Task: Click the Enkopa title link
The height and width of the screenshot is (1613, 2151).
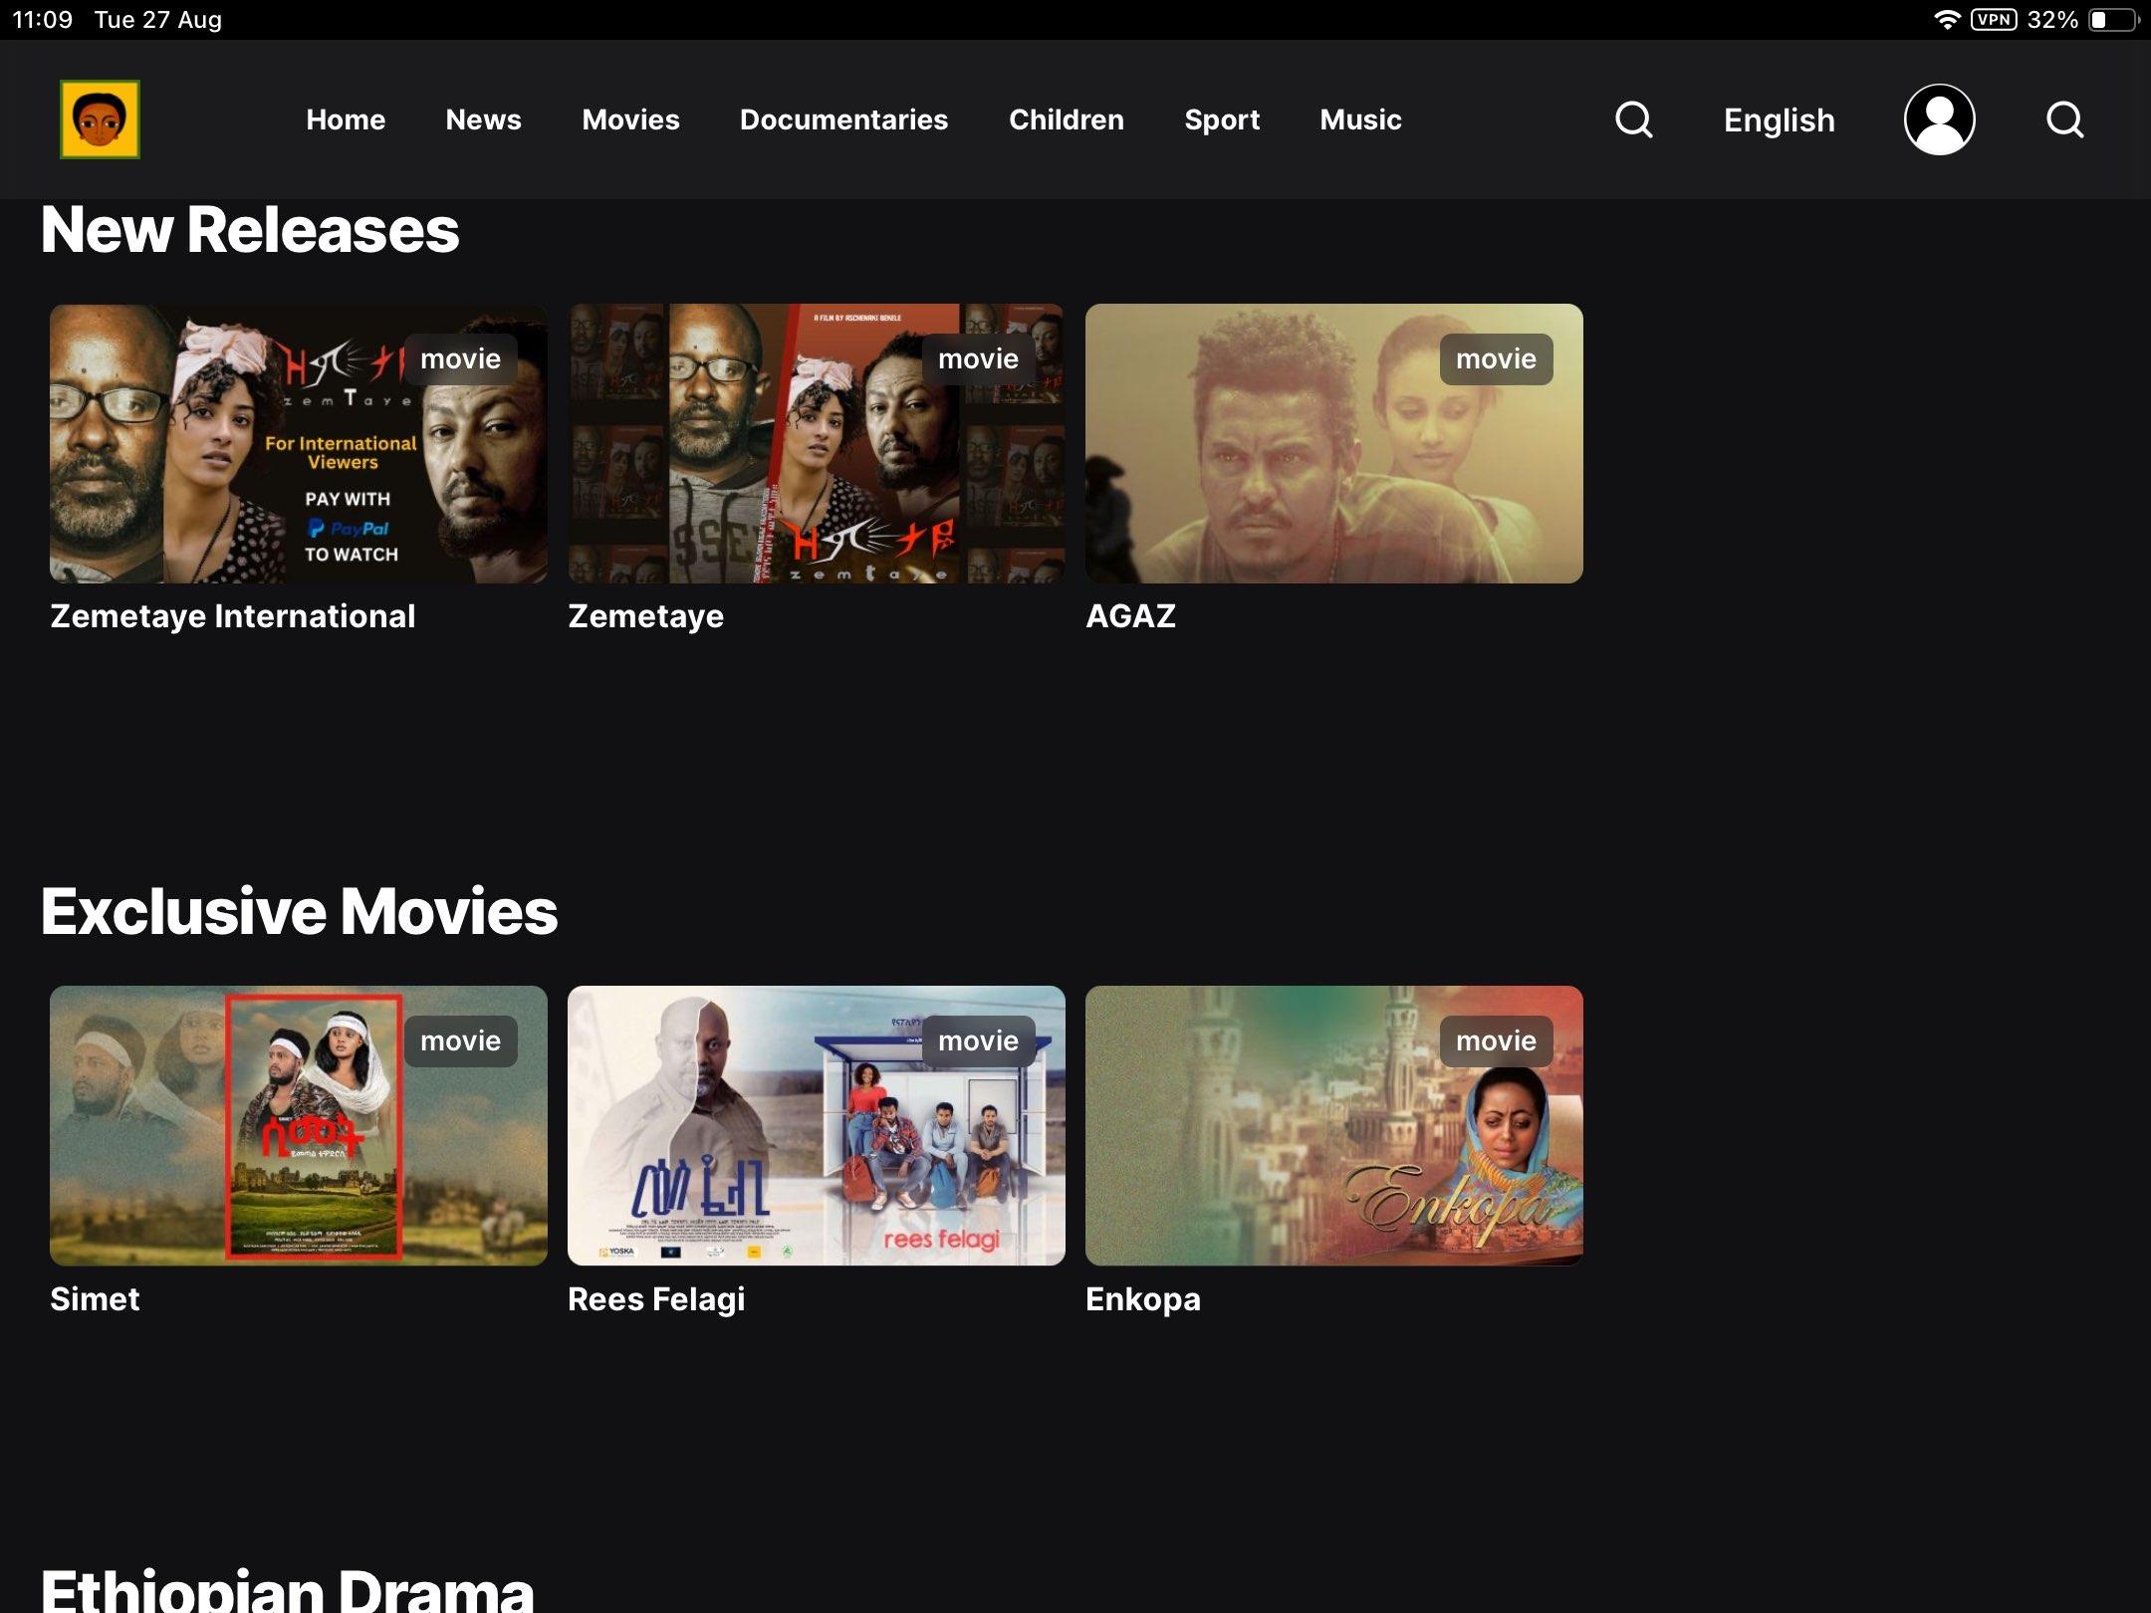Action: point(1143,1299)
